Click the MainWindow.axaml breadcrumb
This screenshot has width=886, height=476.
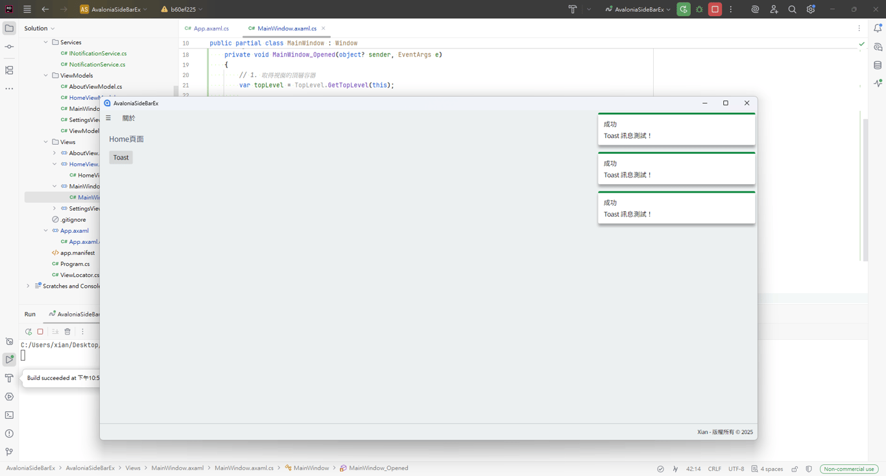[x=177, y=468]
